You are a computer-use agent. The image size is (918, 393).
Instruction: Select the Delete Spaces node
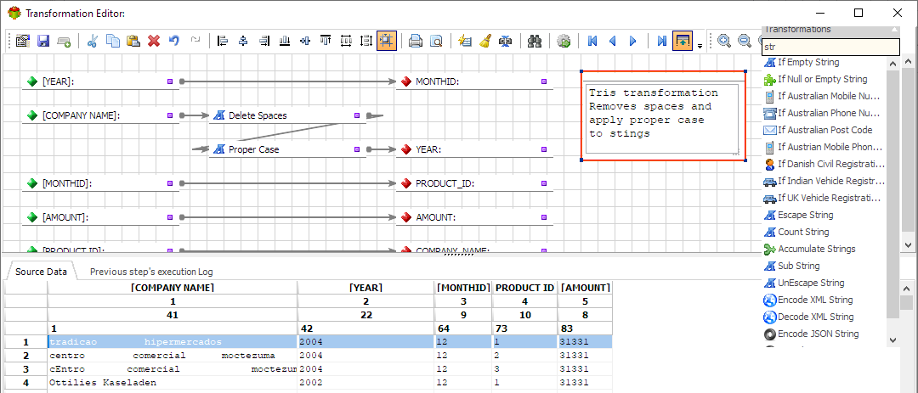287,115
